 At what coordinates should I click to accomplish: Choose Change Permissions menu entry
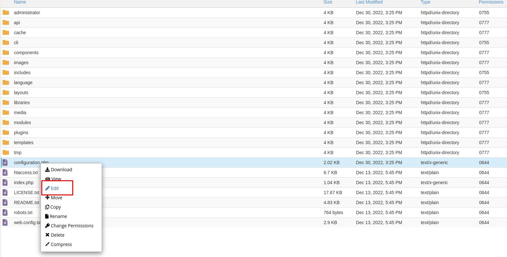[72, 226]
